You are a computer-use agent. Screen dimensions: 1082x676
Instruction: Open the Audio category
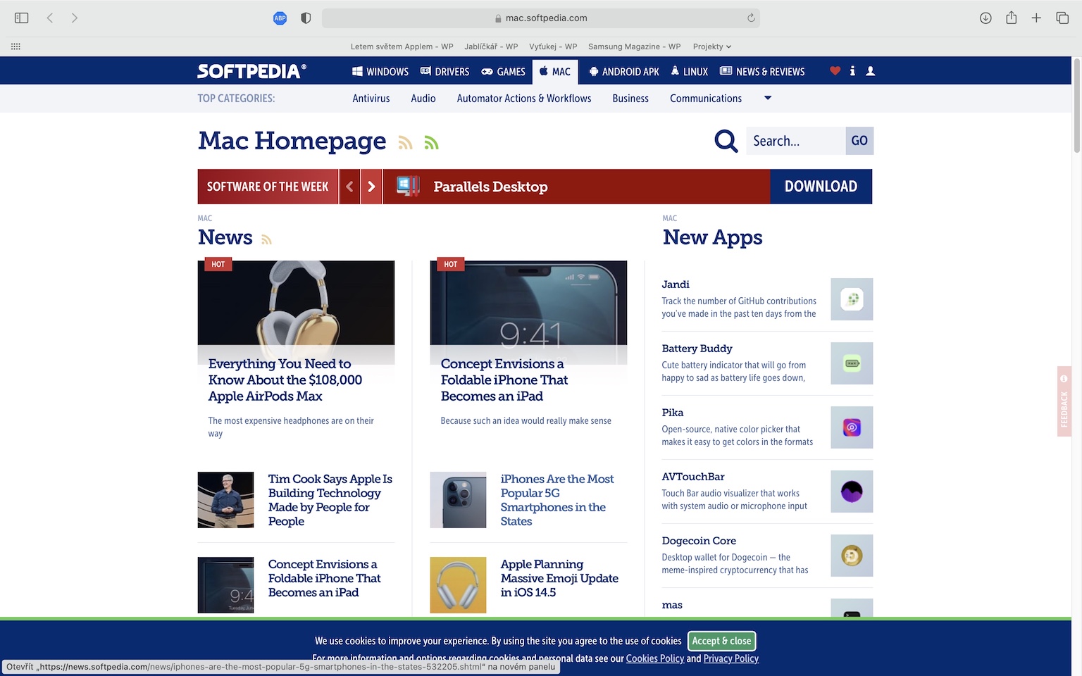click(x=423, y=99)
